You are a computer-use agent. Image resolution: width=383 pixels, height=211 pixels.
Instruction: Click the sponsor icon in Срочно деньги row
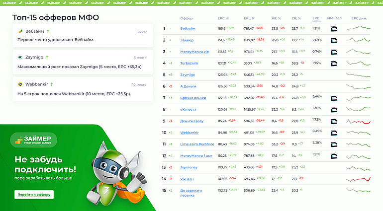tap(334, 98)
